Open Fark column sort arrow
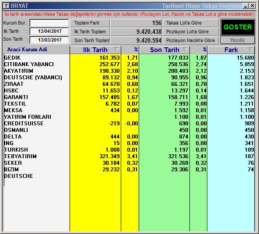The image size is (259, 234). 251,50
